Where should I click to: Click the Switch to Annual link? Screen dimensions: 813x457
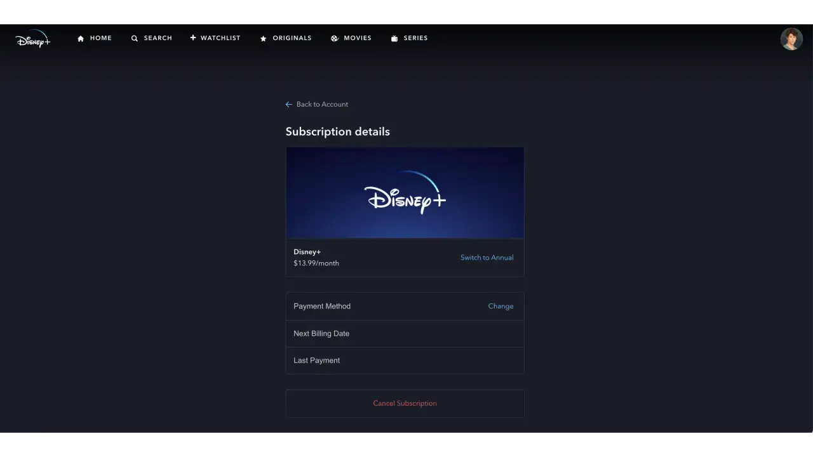point(487,258)
